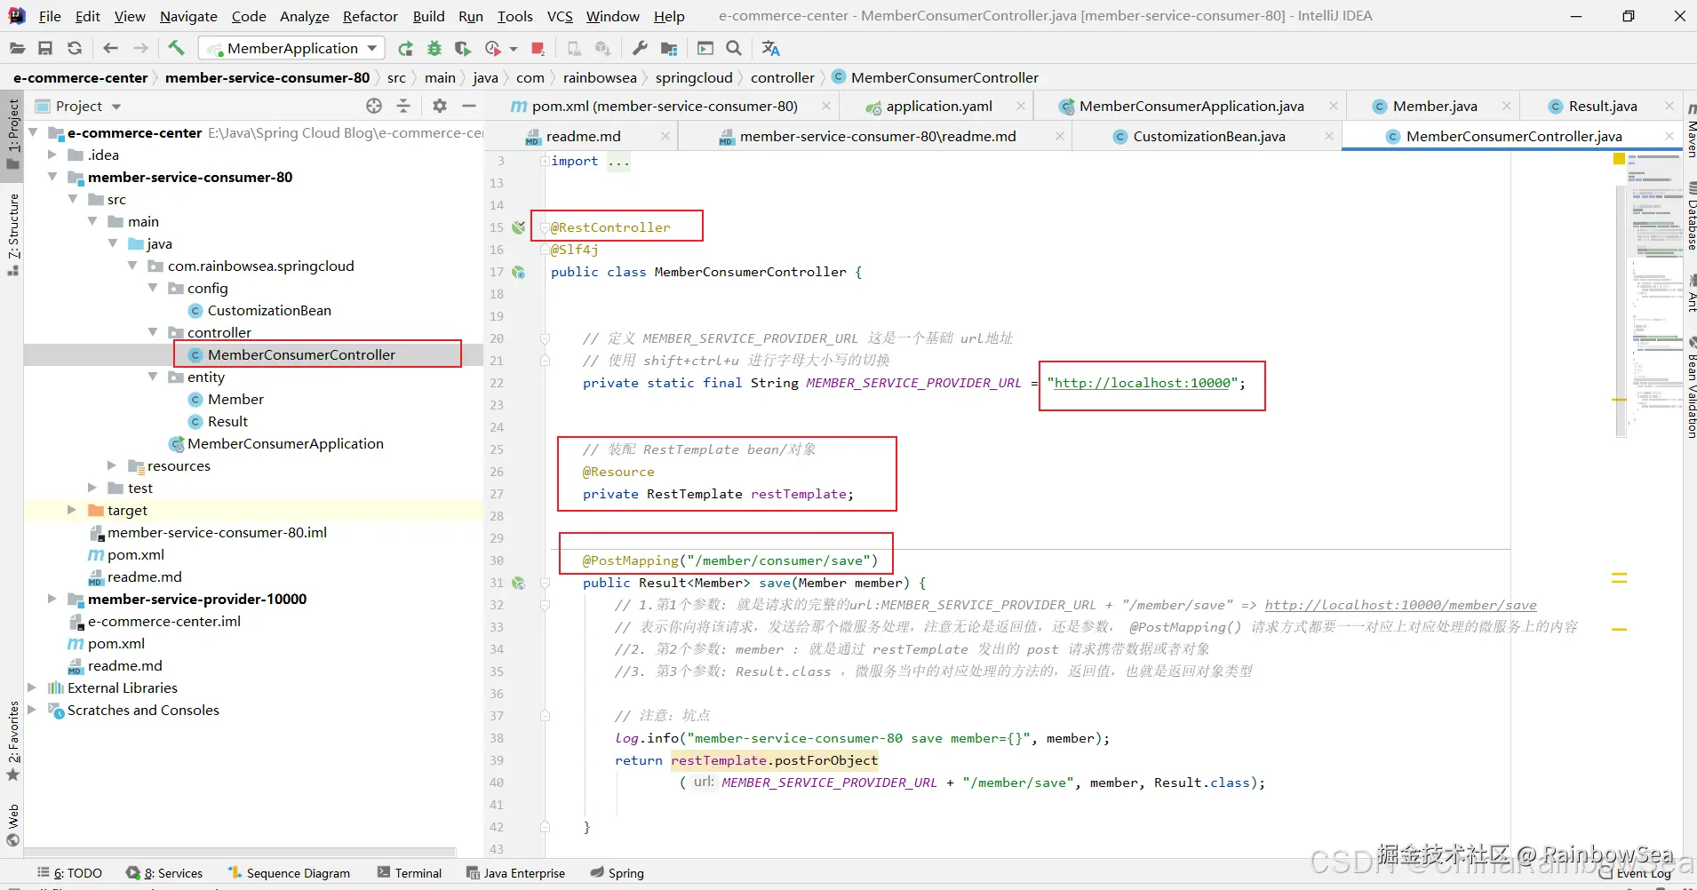Collapse the e-commerce-center root node
The height and width of the screenshot is (890, 1697).
[33, 132]
